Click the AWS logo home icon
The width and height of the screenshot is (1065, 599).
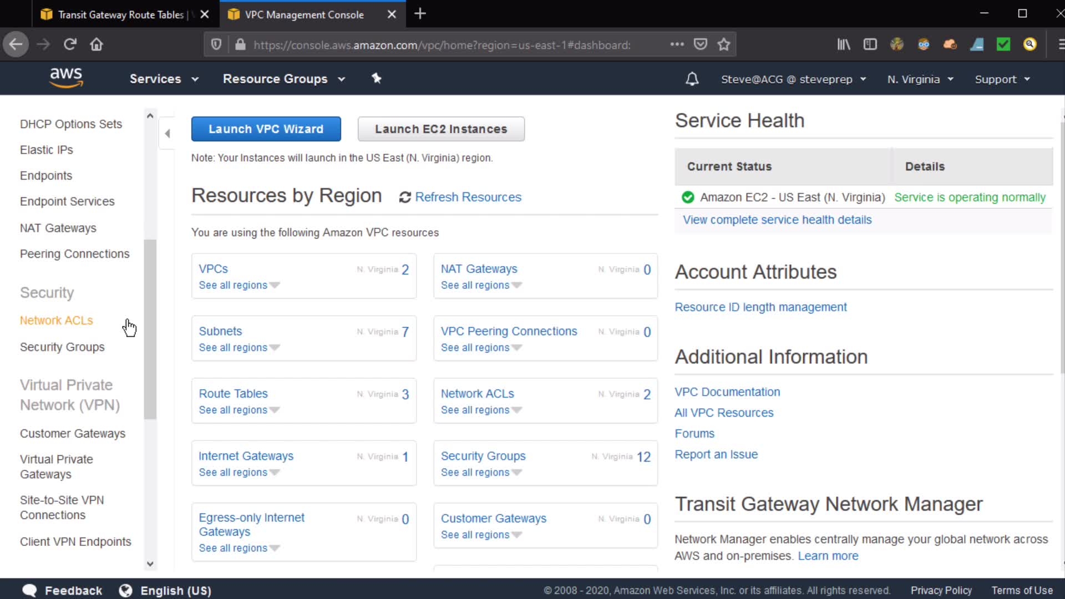66,78
